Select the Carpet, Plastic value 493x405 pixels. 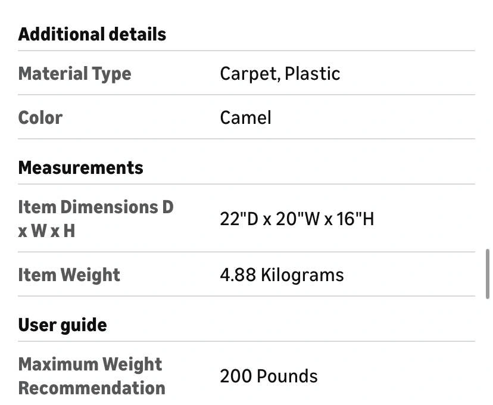[x=280, y=74]
